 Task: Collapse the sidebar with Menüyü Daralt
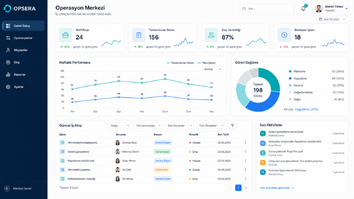(x=17, y=188)
